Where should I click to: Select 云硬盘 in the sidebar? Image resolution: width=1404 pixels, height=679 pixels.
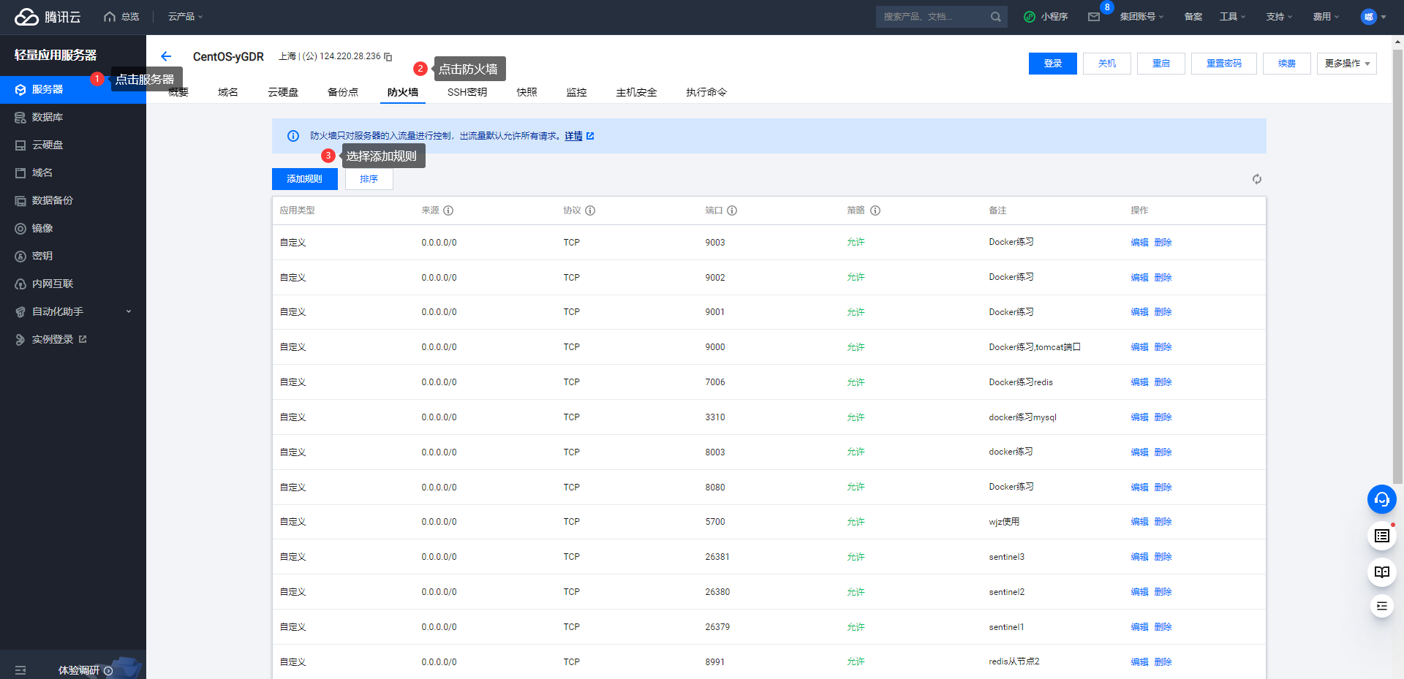(x=73, y=145)
